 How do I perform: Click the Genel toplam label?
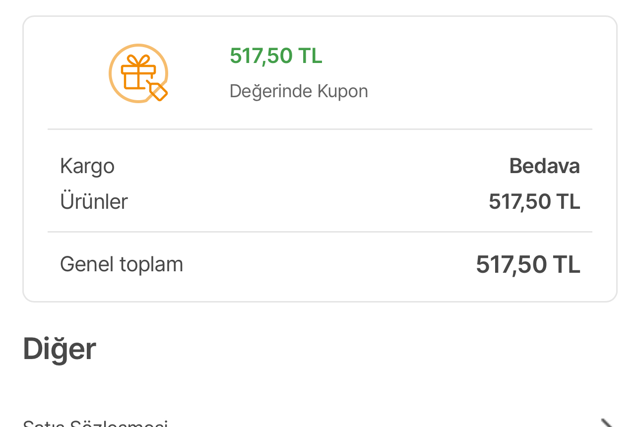(122, 264)
